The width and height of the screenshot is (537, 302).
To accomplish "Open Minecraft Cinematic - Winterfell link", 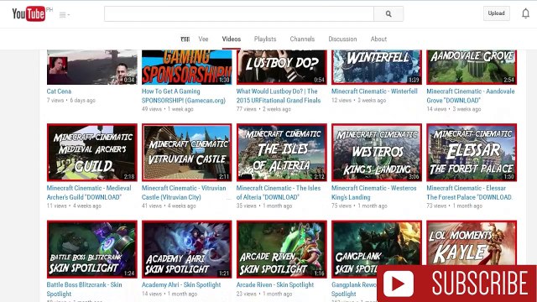I will (x=374, y=91).
